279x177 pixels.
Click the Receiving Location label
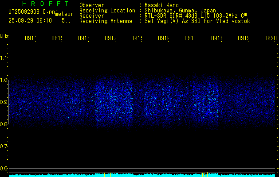coord(107,11)
